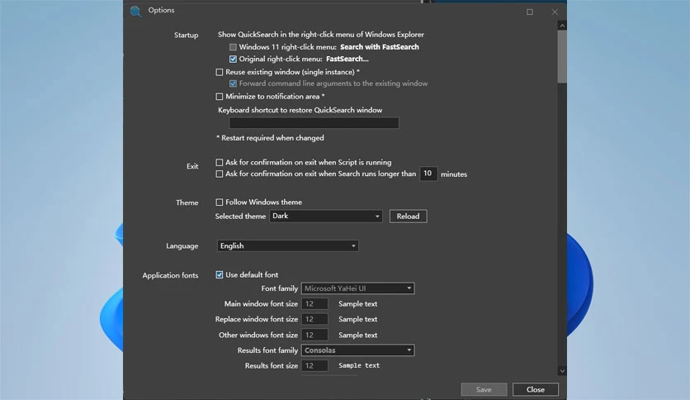Click the vertical scrollbar thumb

point(562,56)
